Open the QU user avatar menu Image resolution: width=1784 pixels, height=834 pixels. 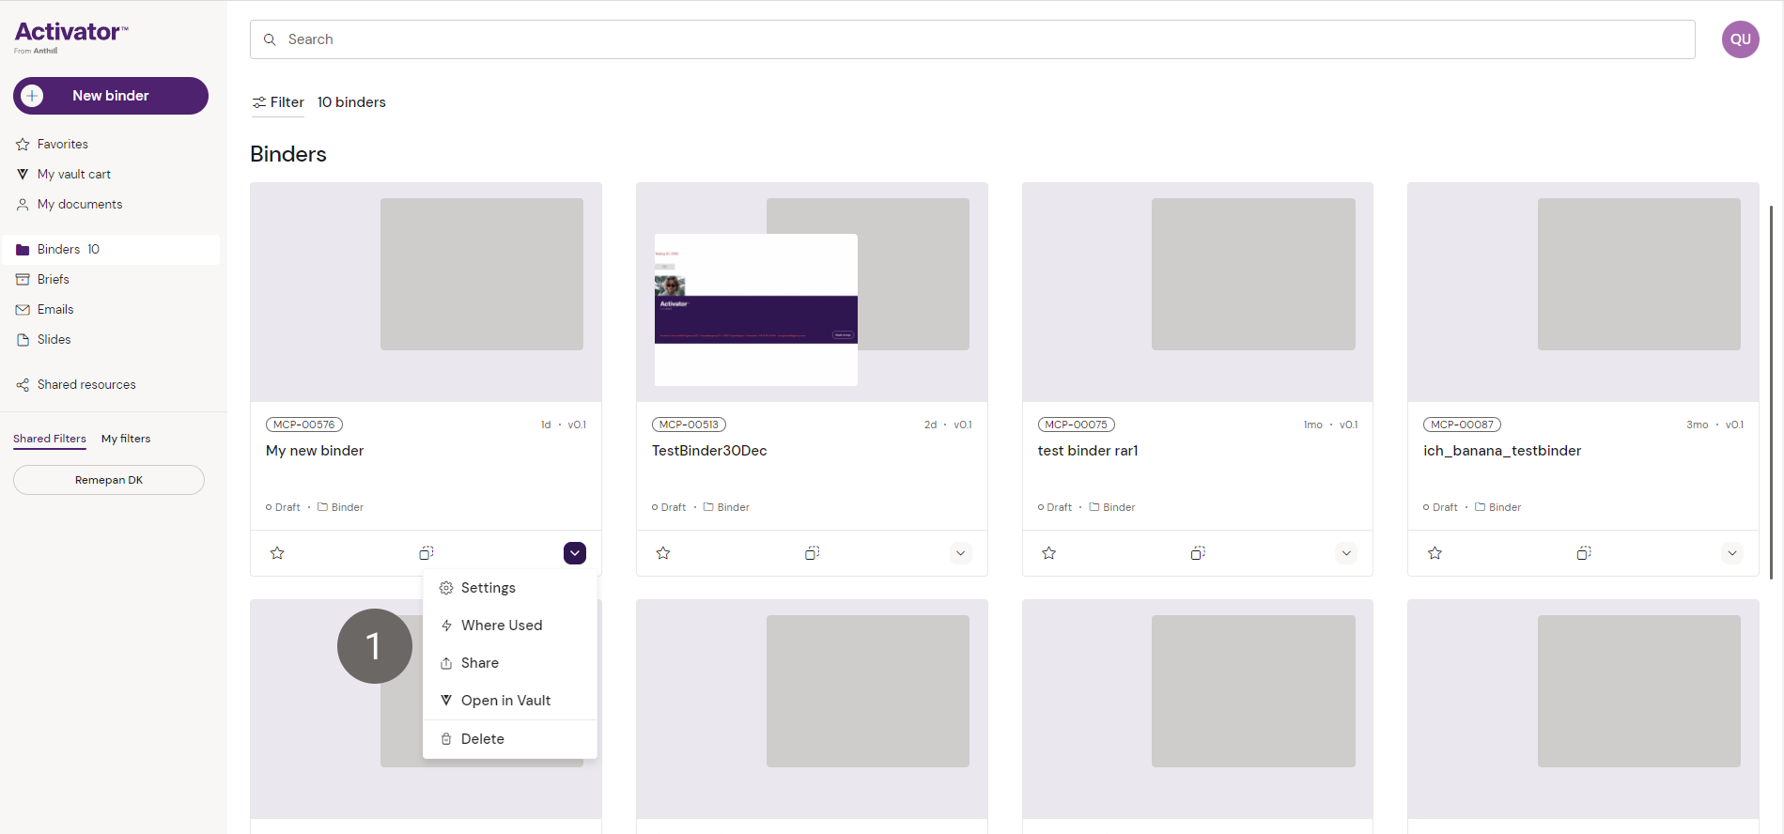point(1740,39)
